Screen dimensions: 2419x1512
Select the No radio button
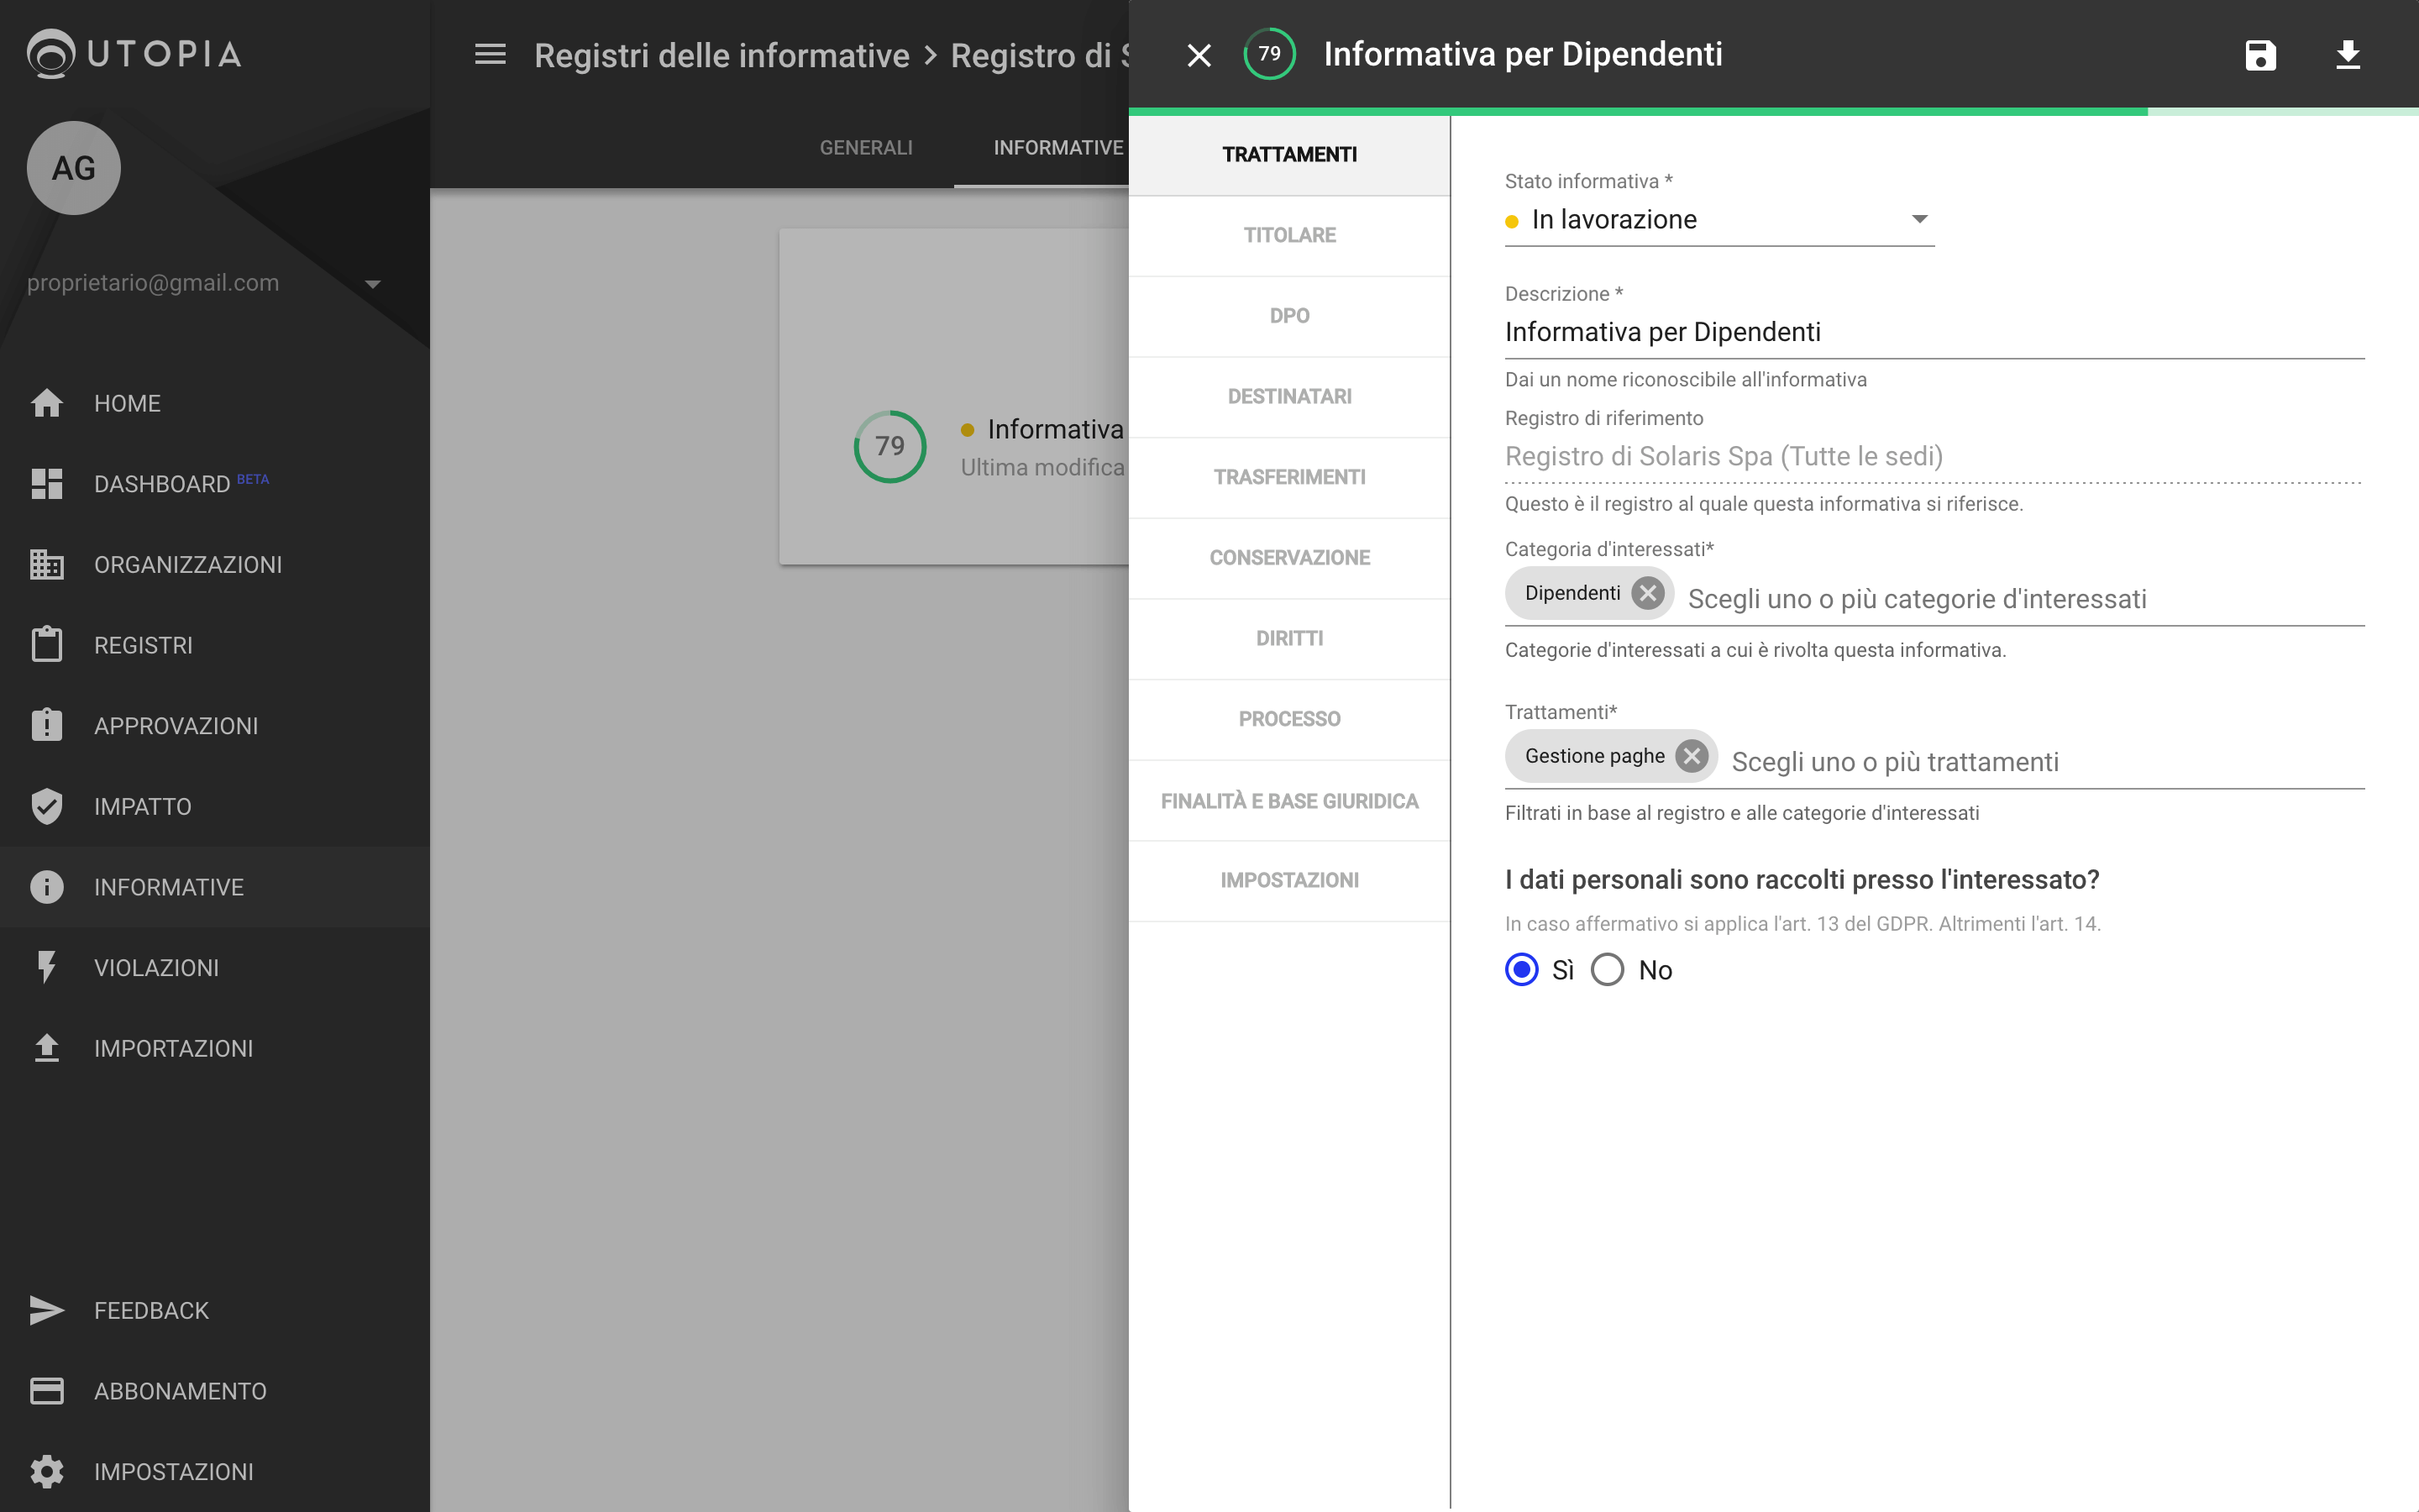pyautogui.click(x=1608, y=969)
